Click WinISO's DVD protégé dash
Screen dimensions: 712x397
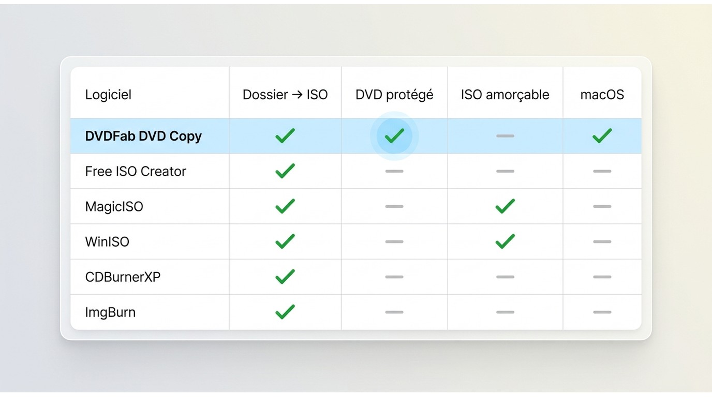[x=394, y=241]
